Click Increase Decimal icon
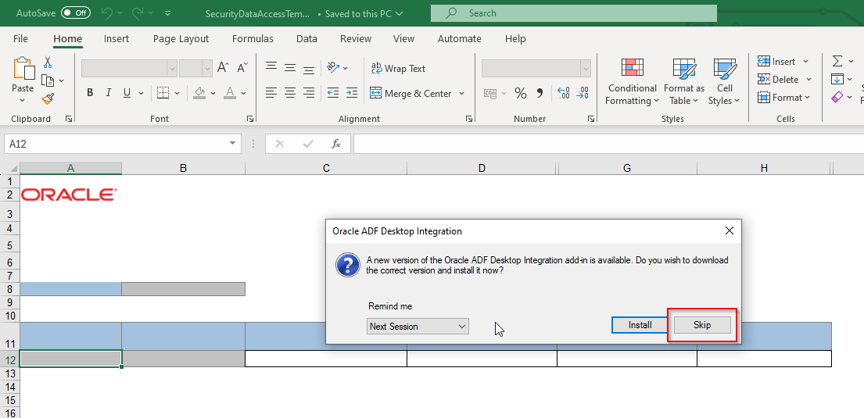The height and width of the screenshot is (418, 864). click(564, 93)
